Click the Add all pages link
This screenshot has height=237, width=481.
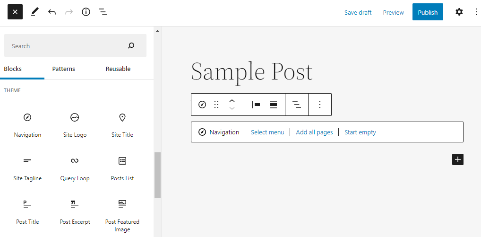(x=314, y=132)
